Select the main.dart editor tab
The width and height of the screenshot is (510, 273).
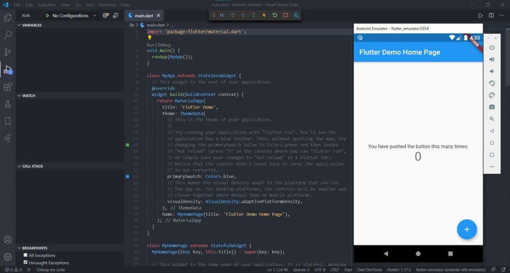point(144,15)
